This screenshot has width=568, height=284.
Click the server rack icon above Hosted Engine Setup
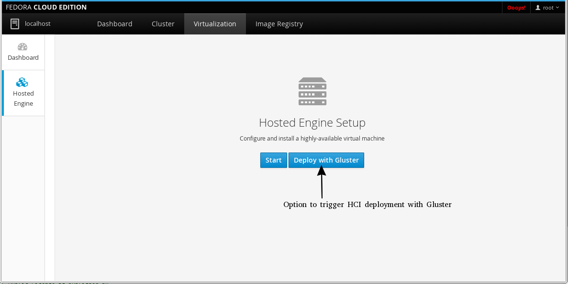(312, 91)
